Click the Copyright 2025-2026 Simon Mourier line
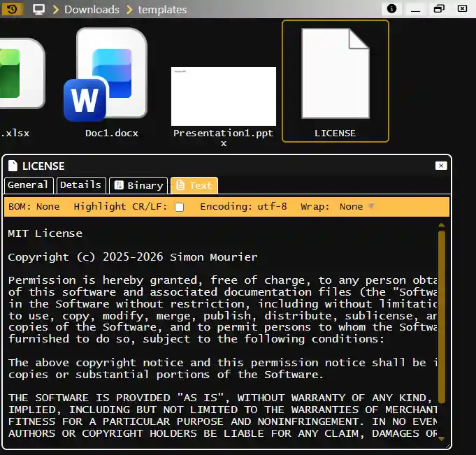This screenshot has height=455, width=476. click(x=133, y=257)
